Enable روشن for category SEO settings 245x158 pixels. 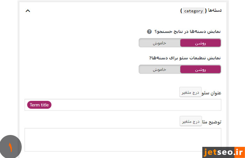200,69
